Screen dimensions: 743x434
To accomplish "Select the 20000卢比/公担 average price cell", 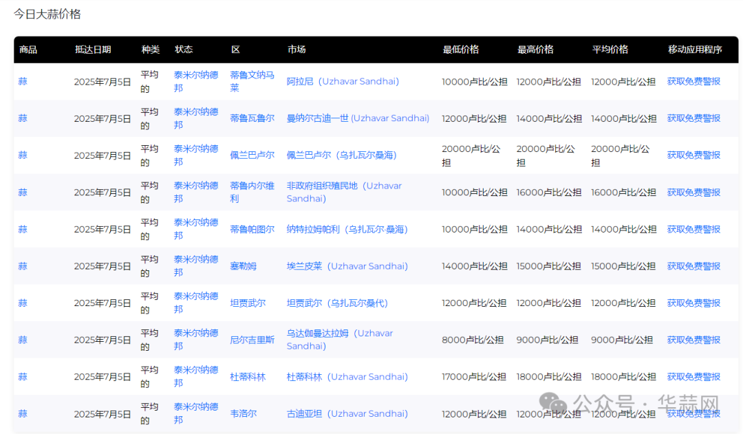I will click(x=621, y=155).
